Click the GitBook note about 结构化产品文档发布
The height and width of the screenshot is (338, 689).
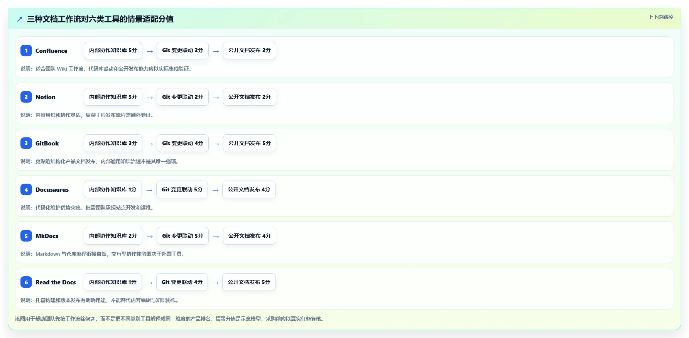(100, 161)
